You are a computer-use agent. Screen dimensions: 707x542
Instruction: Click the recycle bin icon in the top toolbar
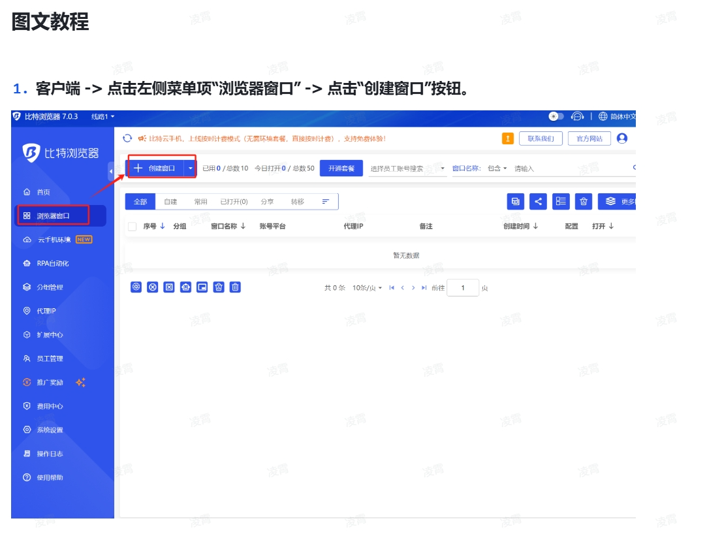pyautogui.click(x=584, y=202)
